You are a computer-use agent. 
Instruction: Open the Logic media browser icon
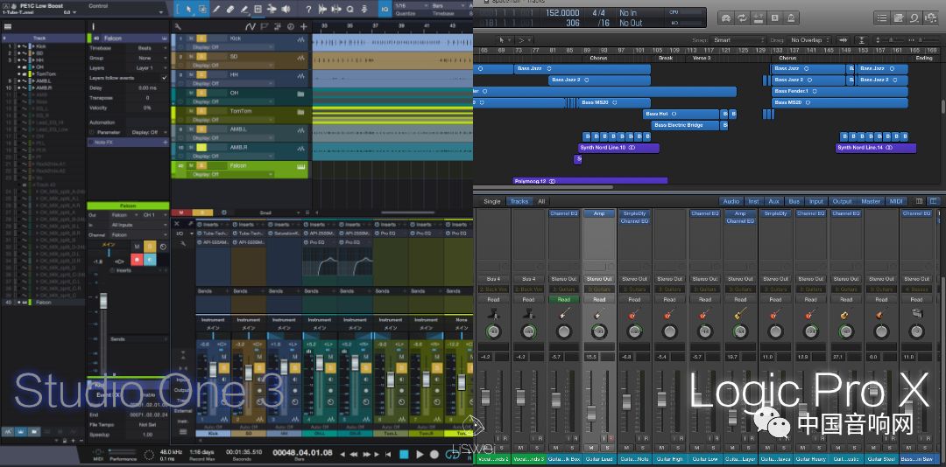point(931,18)
